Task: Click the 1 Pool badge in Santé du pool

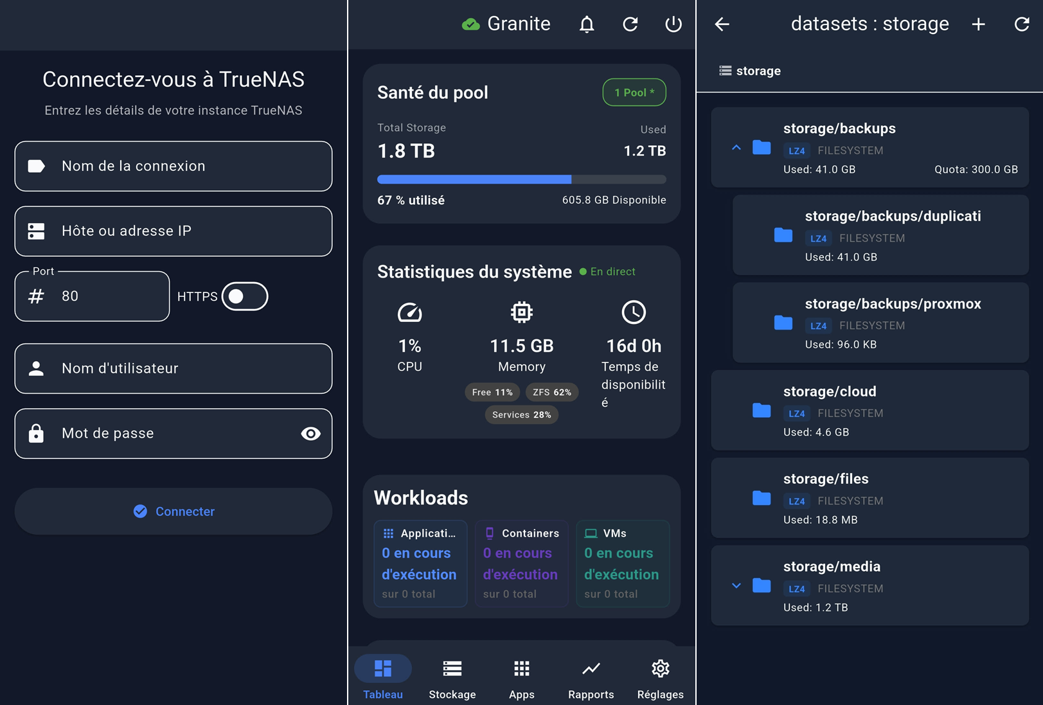Action: (x=634, y=92)
